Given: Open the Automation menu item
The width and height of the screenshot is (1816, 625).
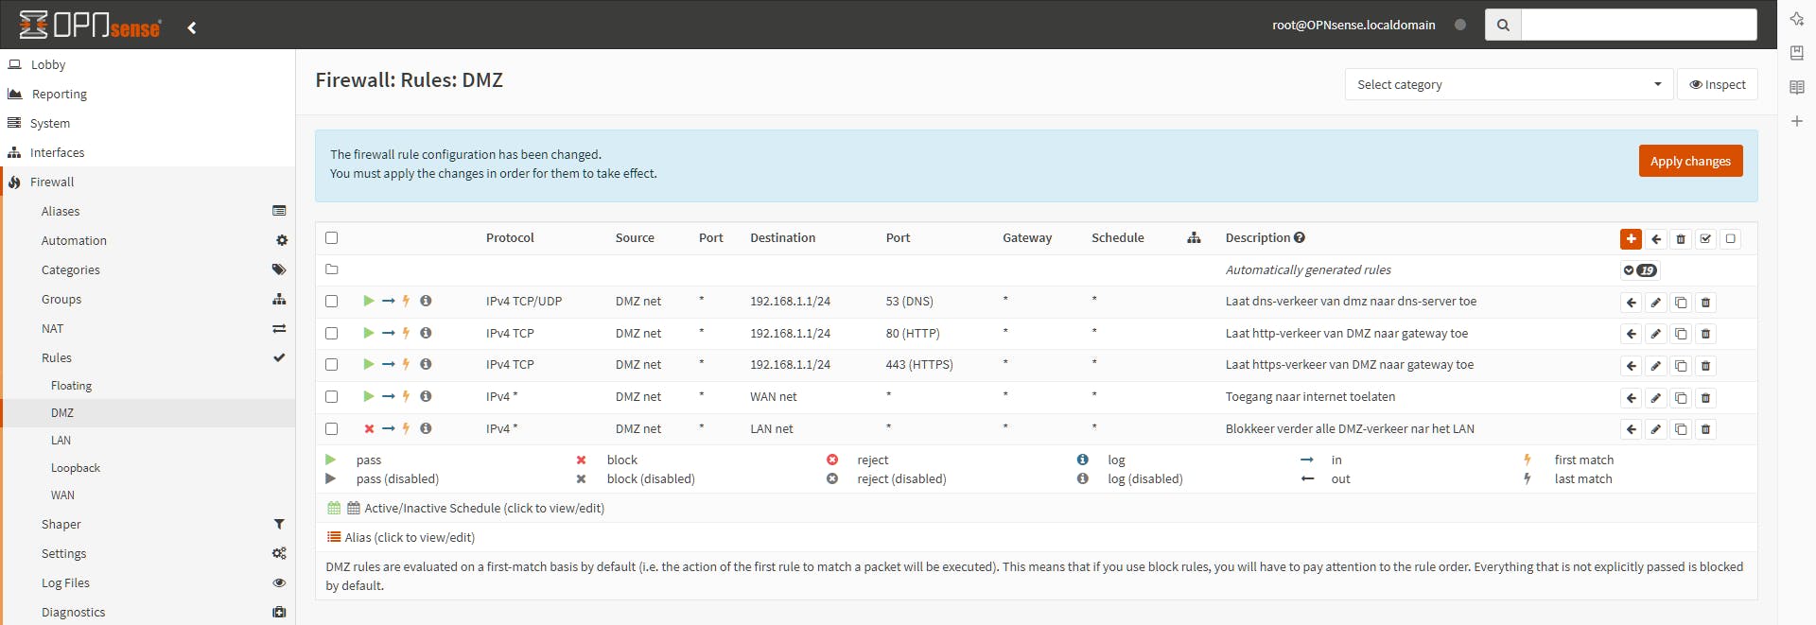Looking at the screenshot, I should point(149,240).
